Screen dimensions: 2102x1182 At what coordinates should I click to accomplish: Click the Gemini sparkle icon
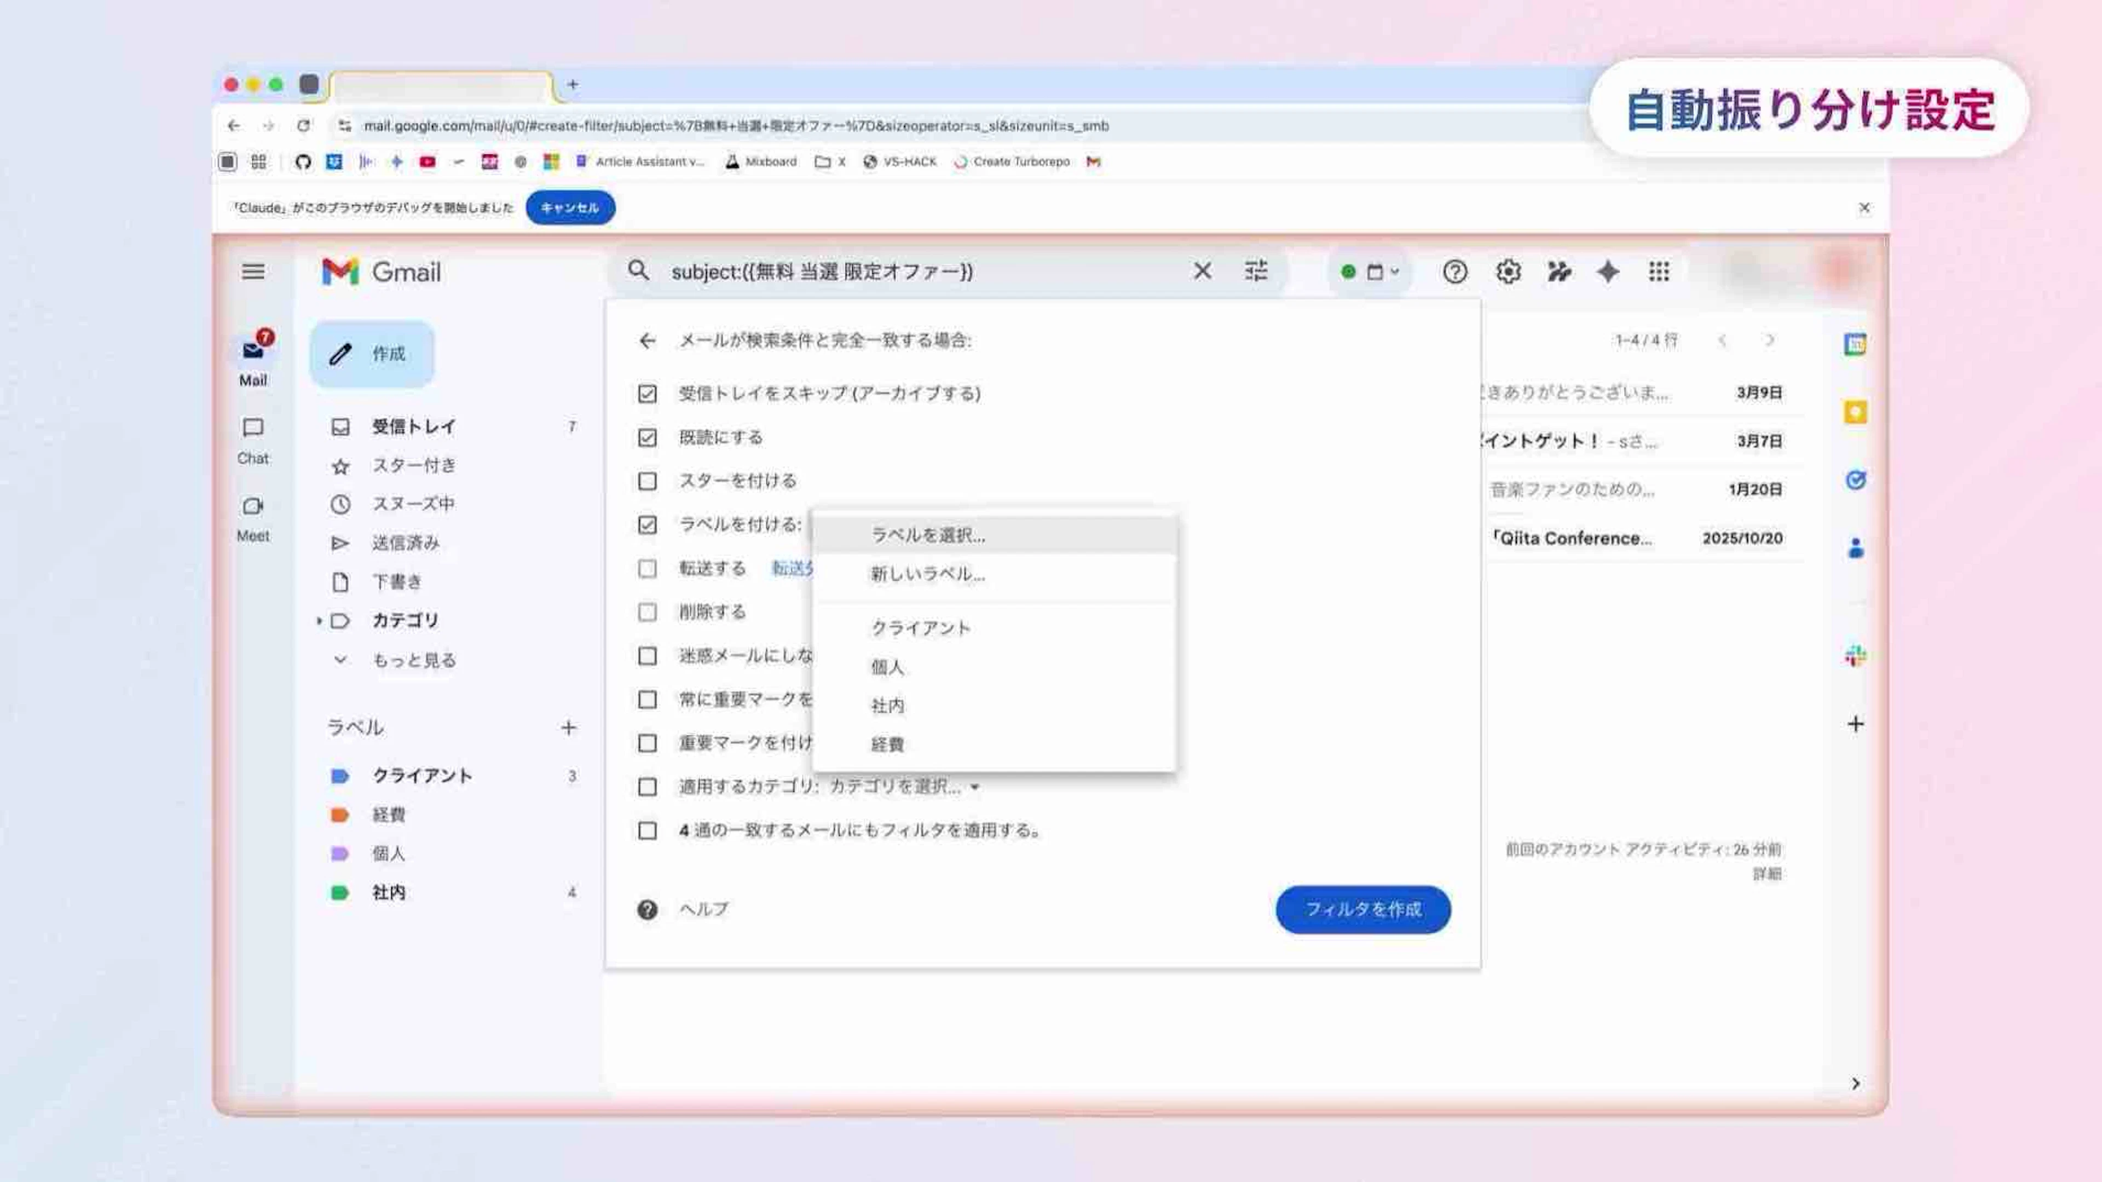click(x=1608, y=271)
